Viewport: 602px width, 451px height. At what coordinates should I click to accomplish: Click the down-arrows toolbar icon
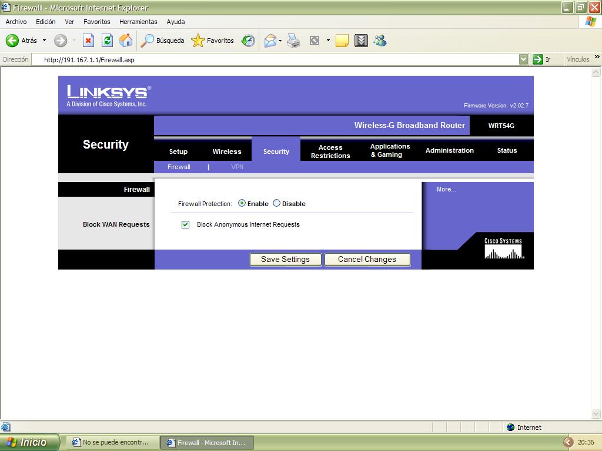click(361, 41)
